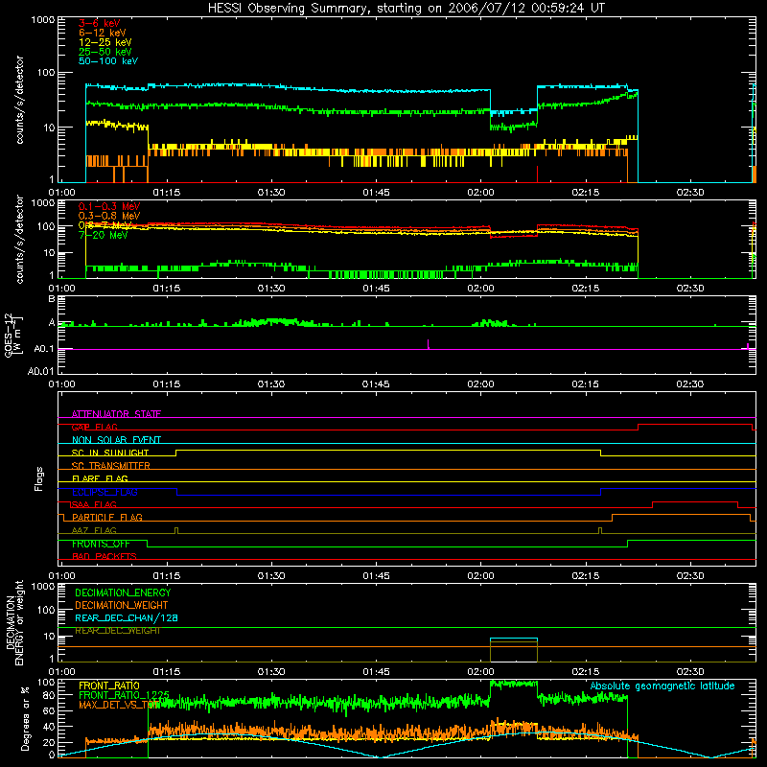767x767 pixels.
Task: Click the 01:15 tick label below Flags panel
Action: (x=166, y=576)
